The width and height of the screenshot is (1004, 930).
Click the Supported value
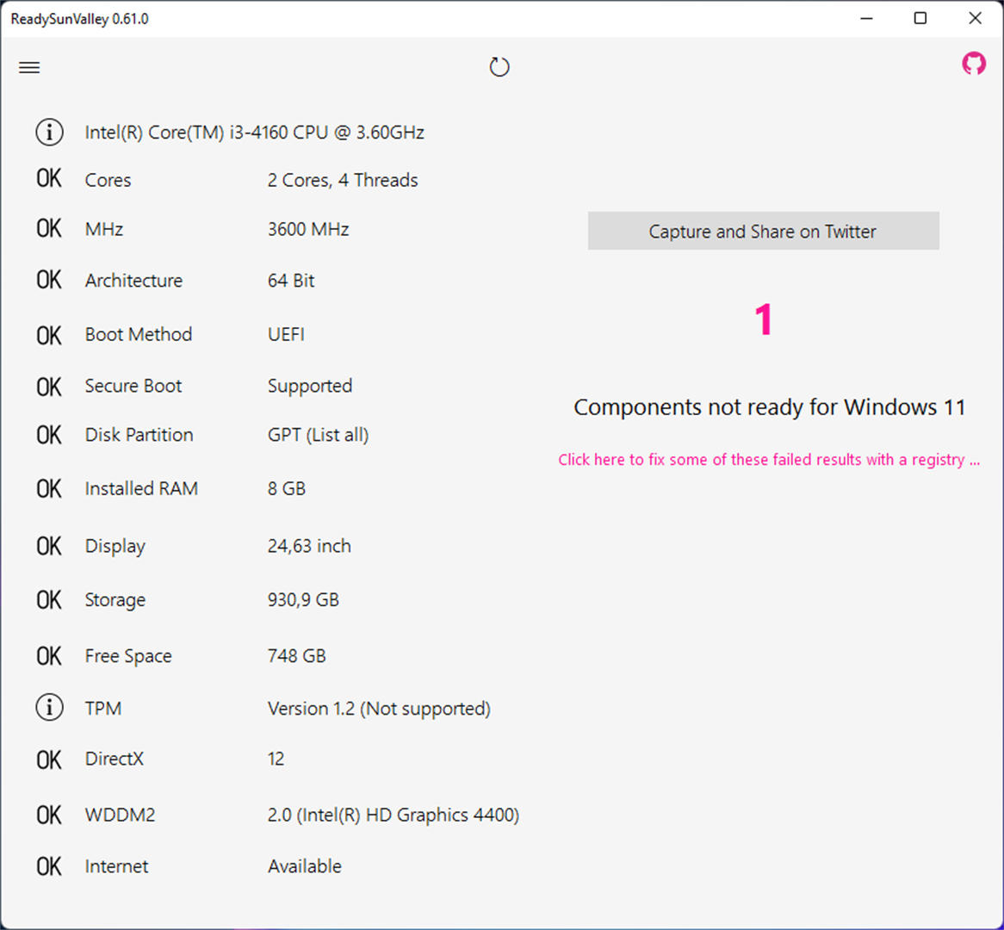pos(310,387)
